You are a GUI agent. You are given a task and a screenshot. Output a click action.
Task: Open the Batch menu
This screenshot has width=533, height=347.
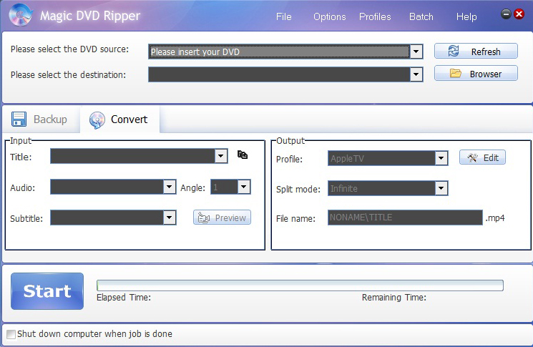click(421, 16)
